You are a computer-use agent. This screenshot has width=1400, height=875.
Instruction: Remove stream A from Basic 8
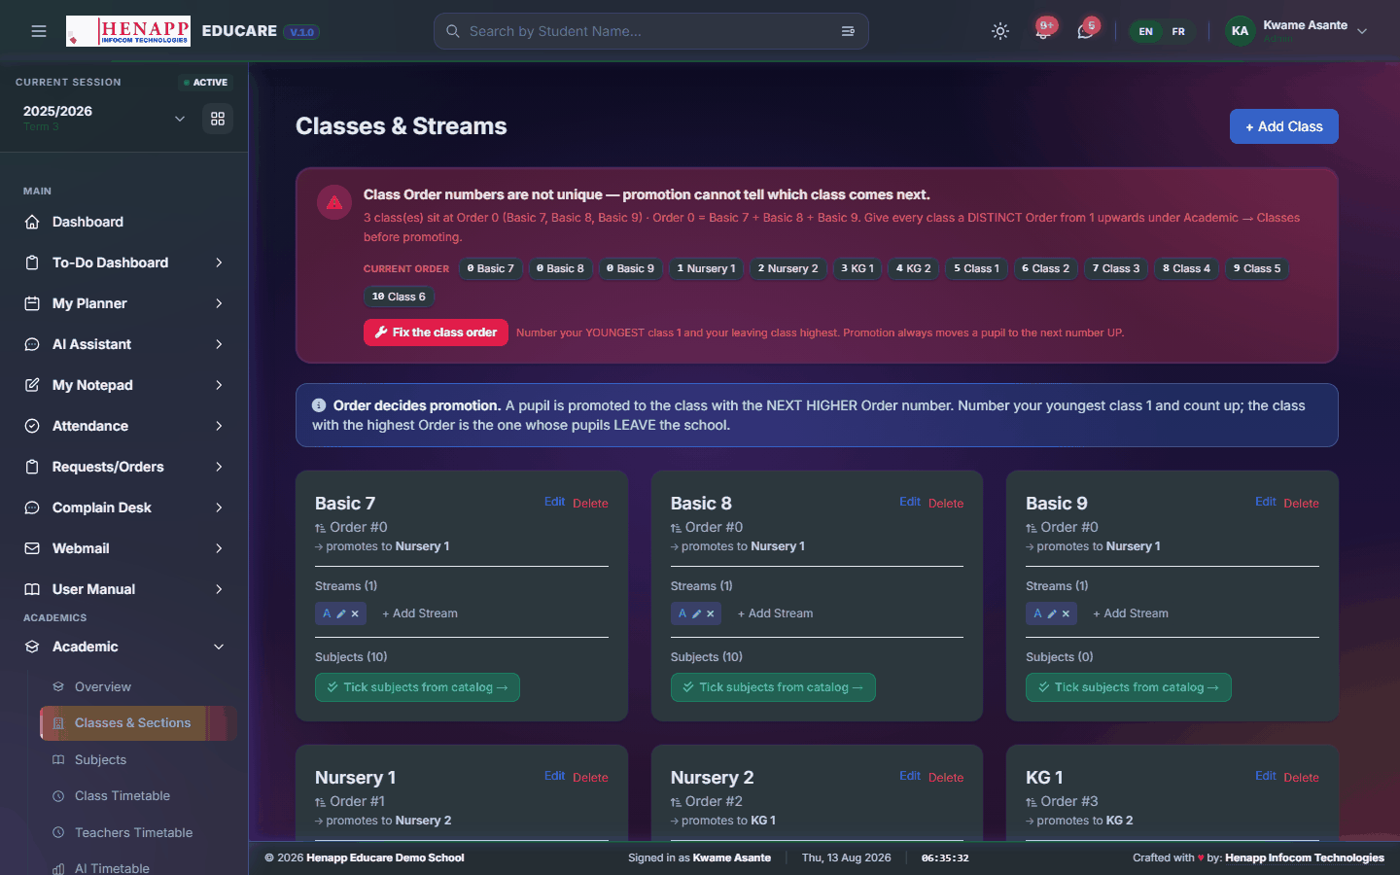(x=711, y=613)
